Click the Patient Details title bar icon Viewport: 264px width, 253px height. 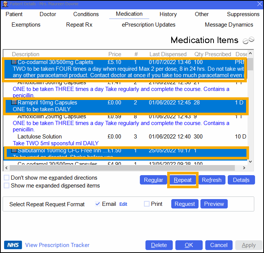(x=5, y=4)
